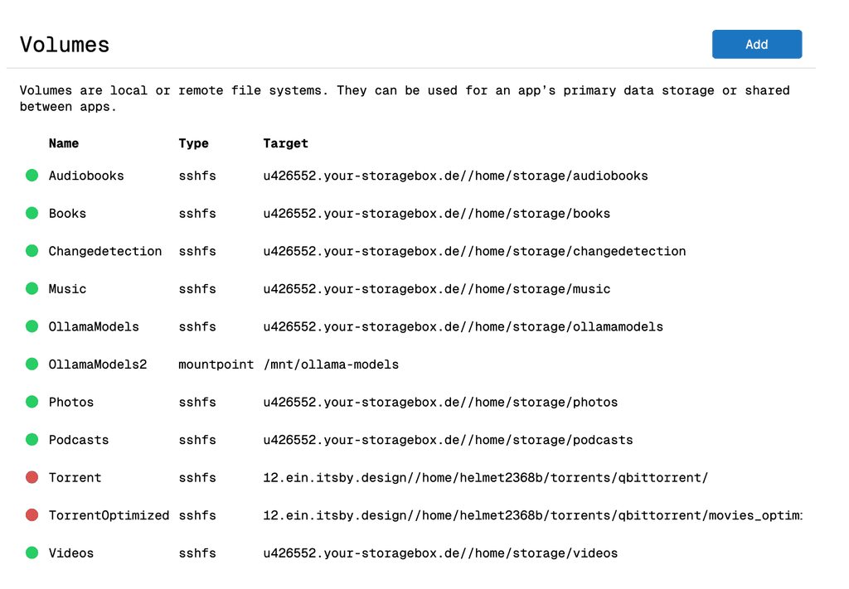Open the Podcasts volume
Screen dimensions: 849x589
tap(79, 440)
